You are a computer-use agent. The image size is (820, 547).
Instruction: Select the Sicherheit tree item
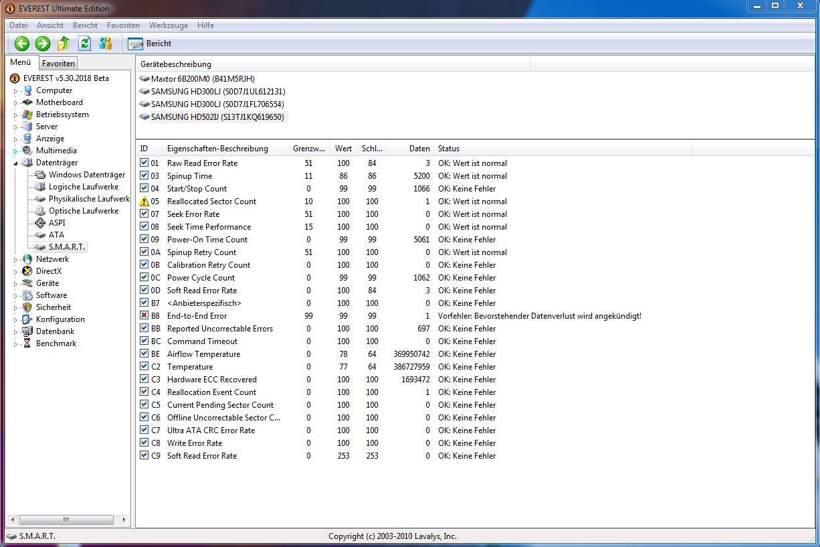(x=54, y=307)
